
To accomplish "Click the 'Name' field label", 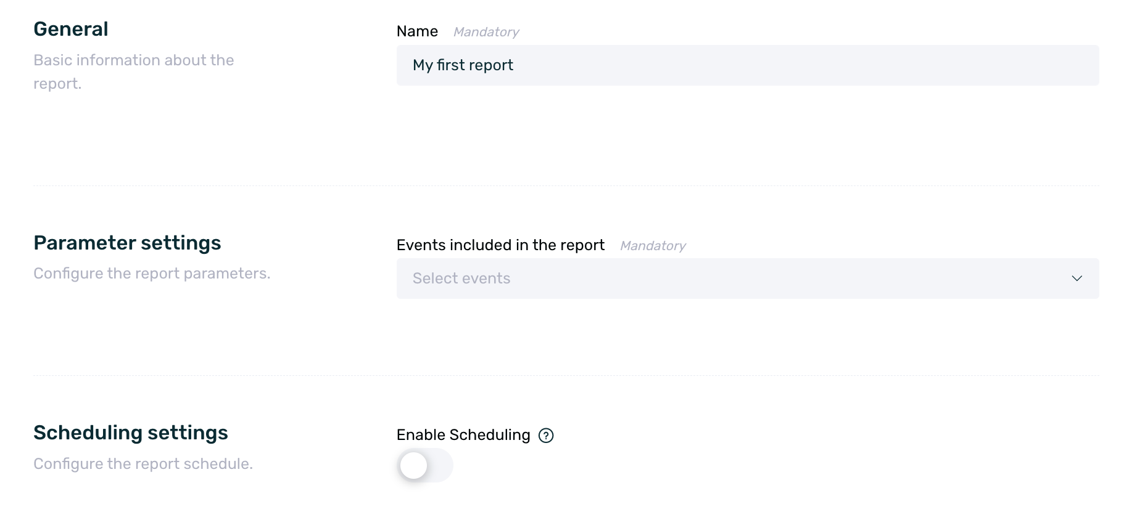I will [417, 31].
